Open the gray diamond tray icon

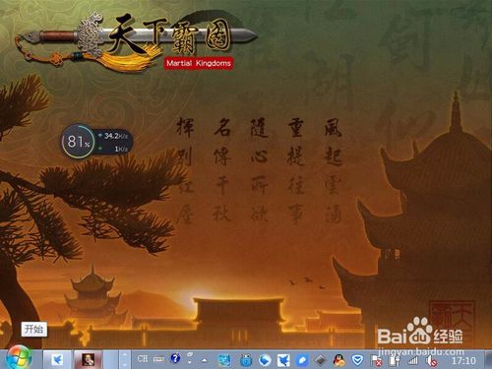321,361
